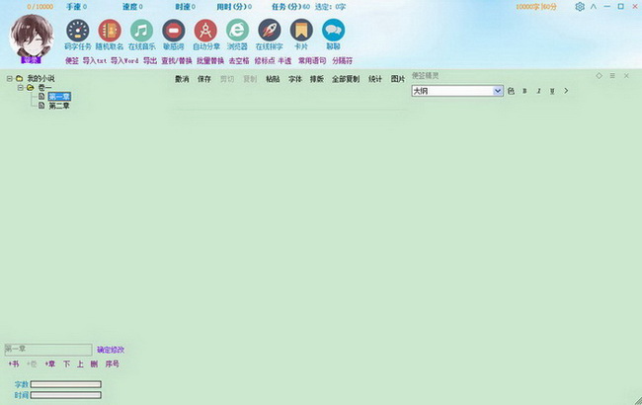Click the 导出 export menu item
The width and height of the screenshot is (642, 405).
click(x=150, y=60)
